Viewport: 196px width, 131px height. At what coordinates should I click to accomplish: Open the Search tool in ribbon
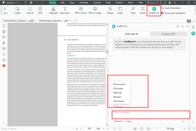[143, 11]
